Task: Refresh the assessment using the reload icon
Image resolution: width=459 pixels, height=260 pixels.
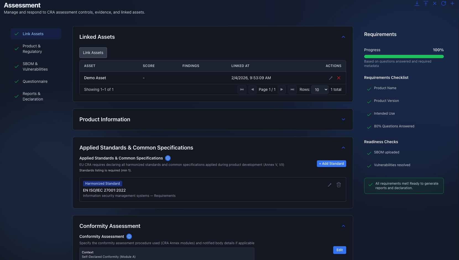Action: pyautogui.click(x=443, y=4)
